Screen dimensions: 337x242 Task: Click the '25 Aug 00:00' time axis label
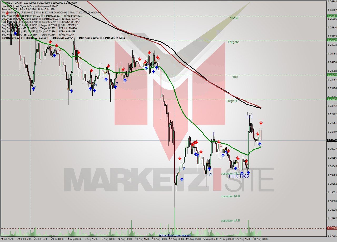[227, 239]
